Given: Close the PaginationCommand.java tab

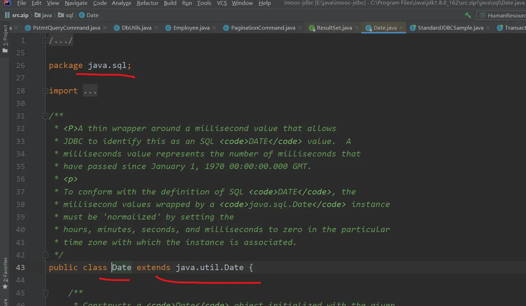Looking at the screenshot, I should (x=300, y=28).
